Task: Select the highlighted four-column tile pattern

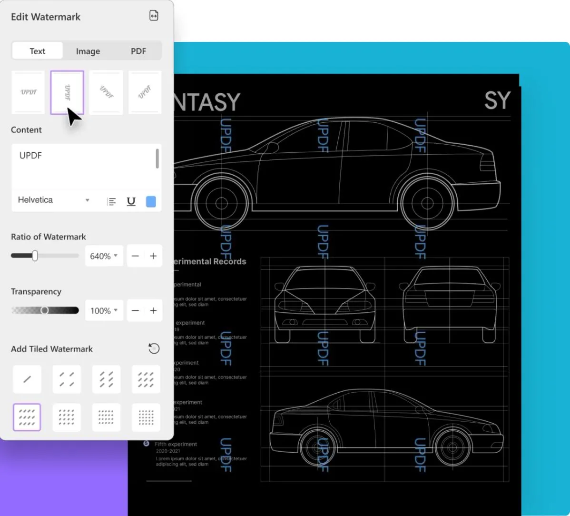Action: pyautogui.click(x=27, y=417)
